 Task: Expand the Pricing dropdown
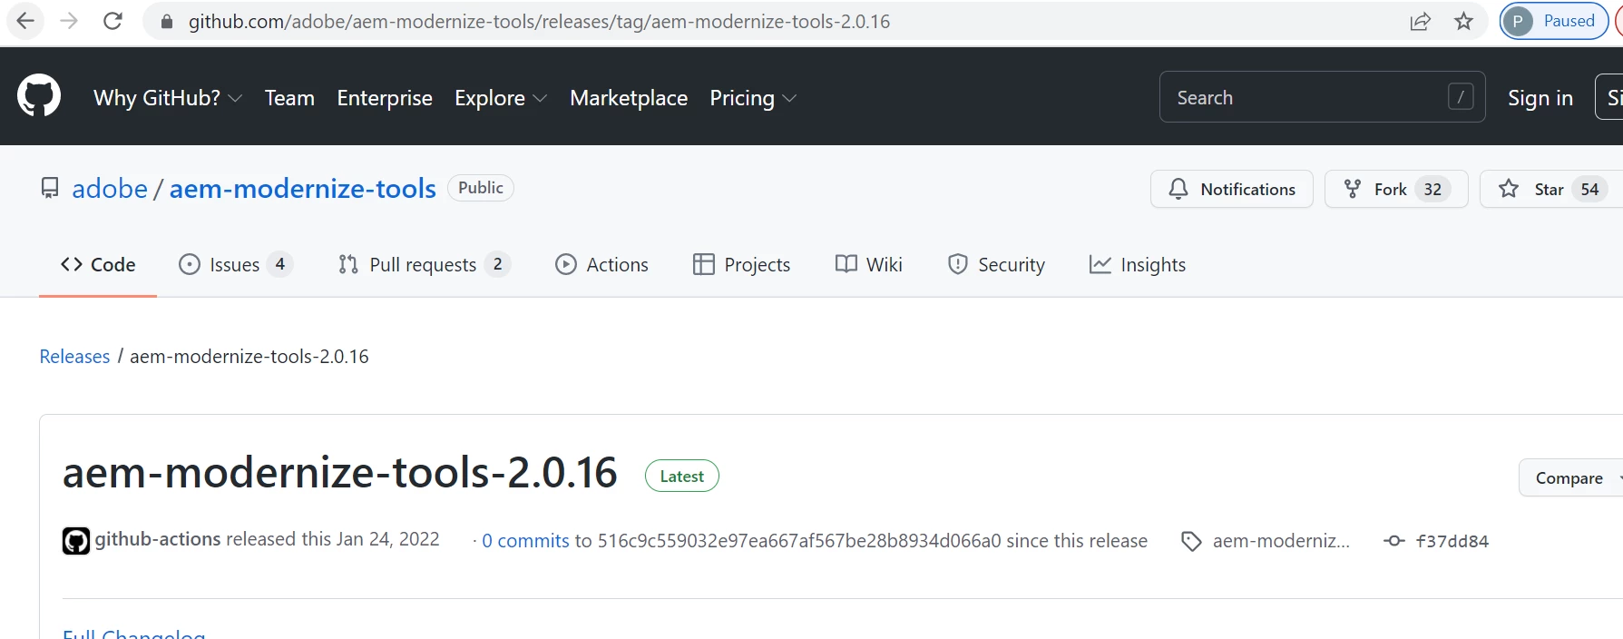coord(753,98)
